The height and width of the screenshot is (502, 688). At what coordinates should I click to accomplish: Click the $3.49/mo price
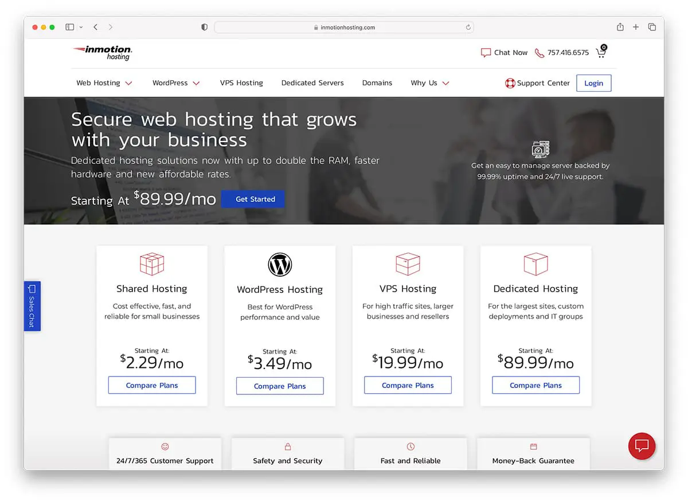280,363
